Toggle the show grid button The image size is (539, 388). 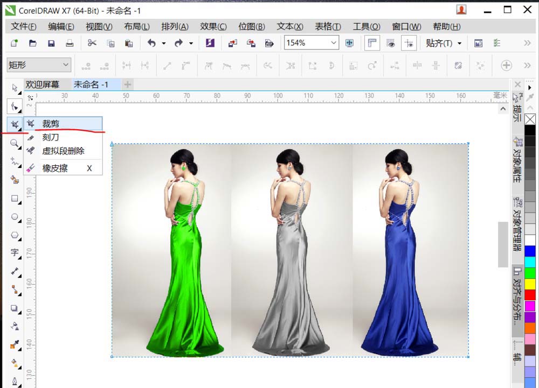[x=391, y=43]
